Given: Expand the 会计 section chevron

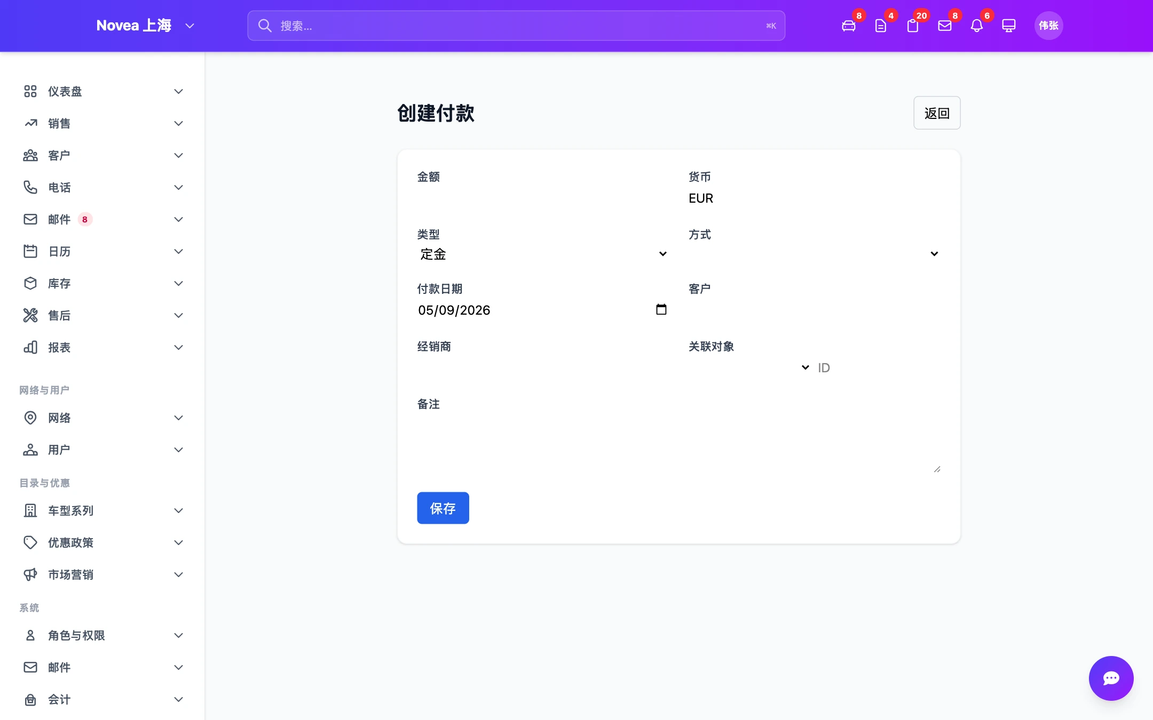Looking at the screenshot, I should [x=179, y=699].
